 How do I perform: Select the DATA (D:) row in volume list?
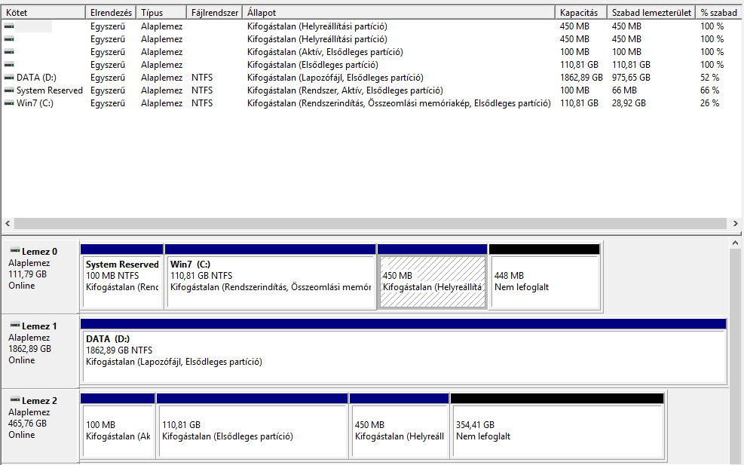tap(371, 78)
